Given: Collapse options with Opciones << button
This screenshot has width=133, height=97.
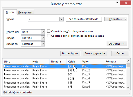Looking at the screenshot, I should (117, 44).
